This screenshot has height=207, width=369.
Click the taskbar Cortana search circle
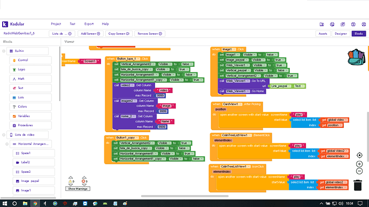coord(14,203)
